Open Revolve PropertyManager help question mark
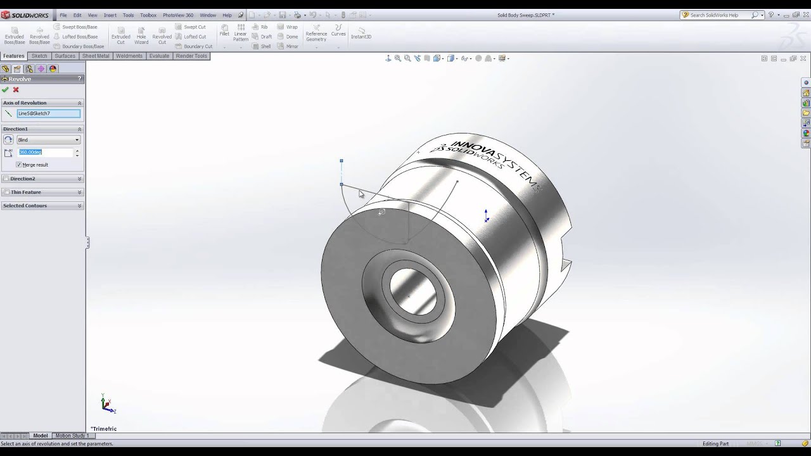The image size is (811, 456). pos(79,79)
